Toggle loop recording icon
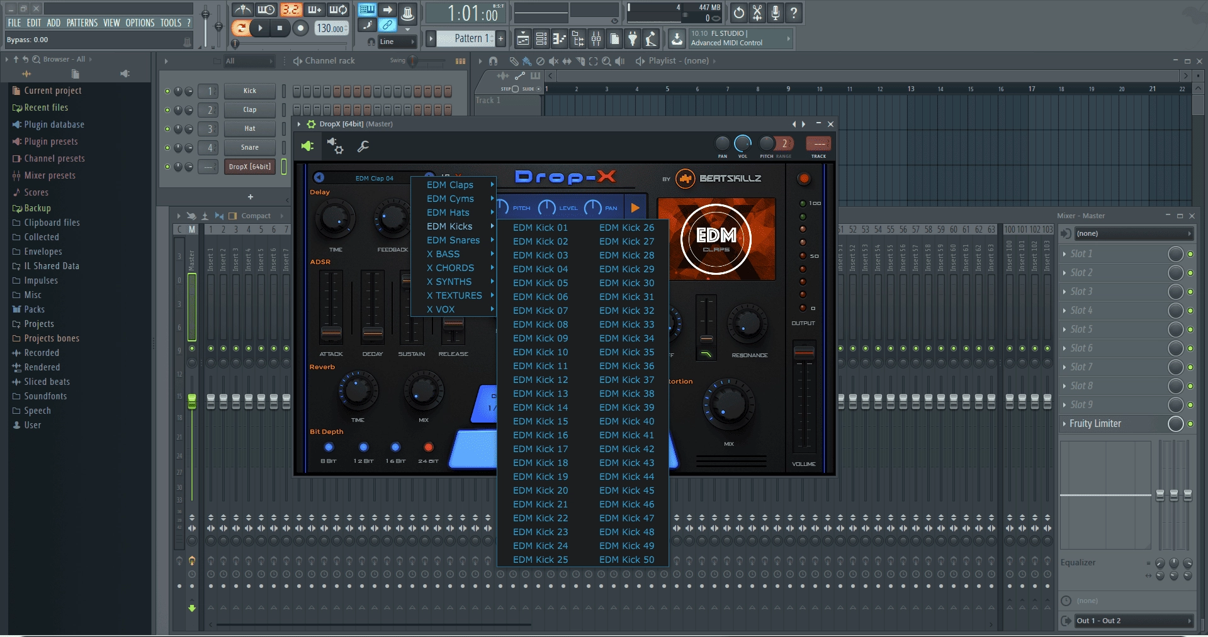 (338, 10)
